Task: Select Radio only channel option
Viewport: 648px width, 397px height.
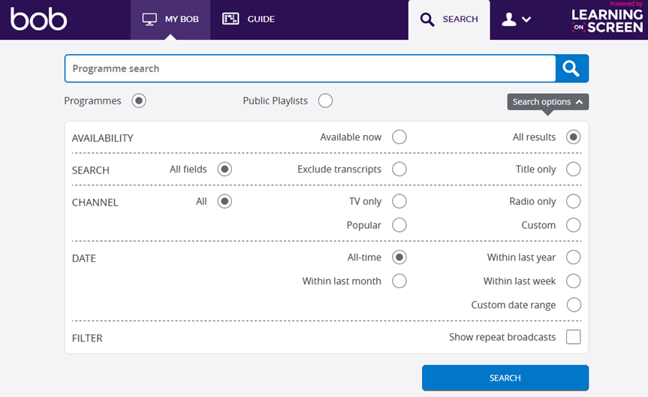Action: point(574,201)
